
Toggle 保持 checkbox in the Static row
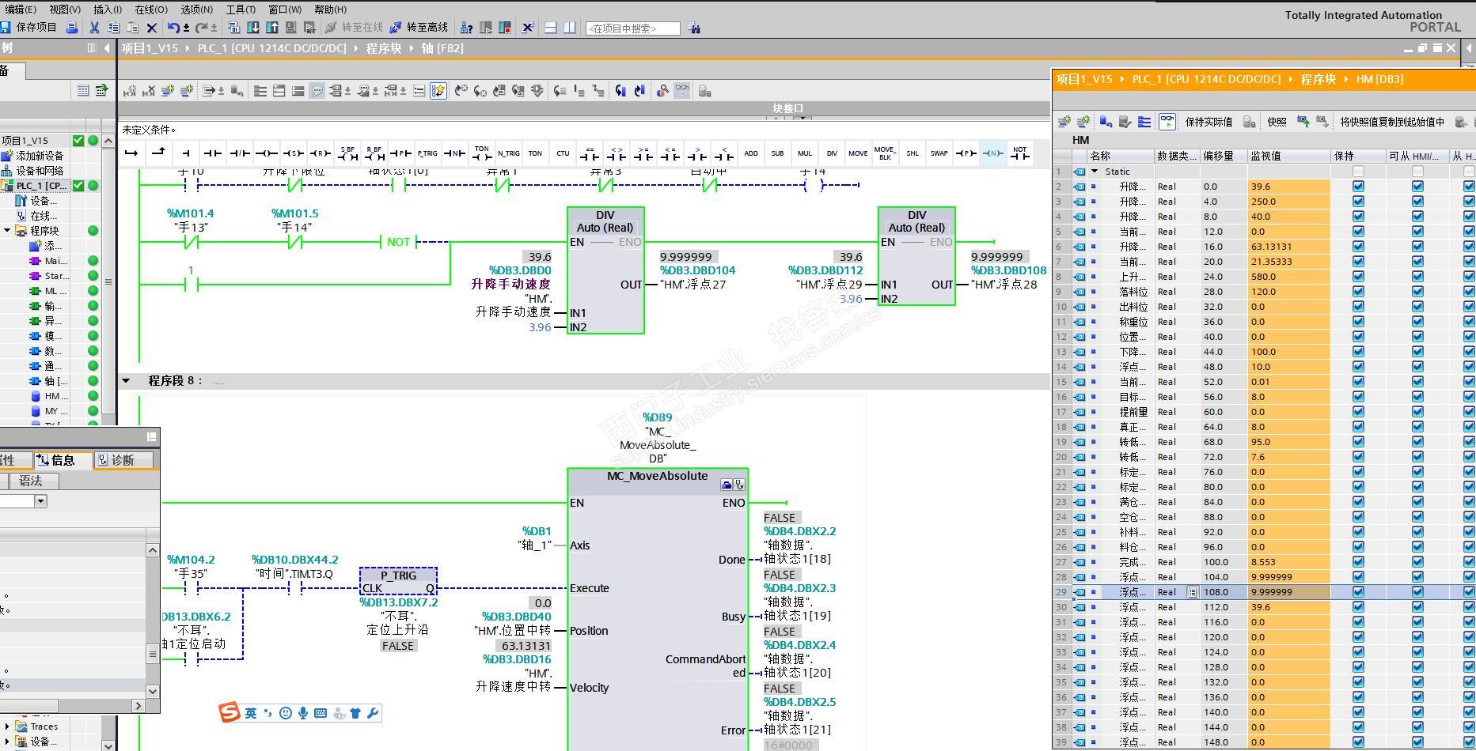pyautogui.click(x=1358, y=172)
